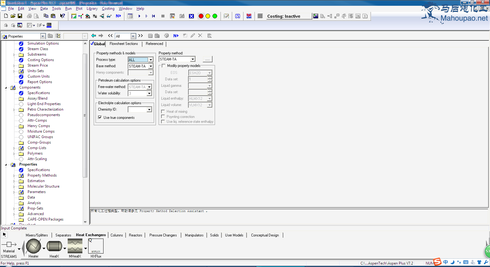
Task: Open Process type dropdown
Action: pos(151,60)
